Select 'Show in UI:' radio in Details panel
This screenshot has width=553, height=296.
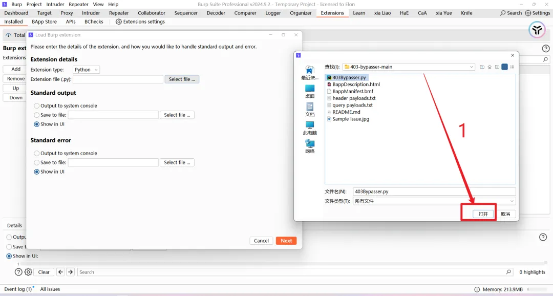click(9, 256)
